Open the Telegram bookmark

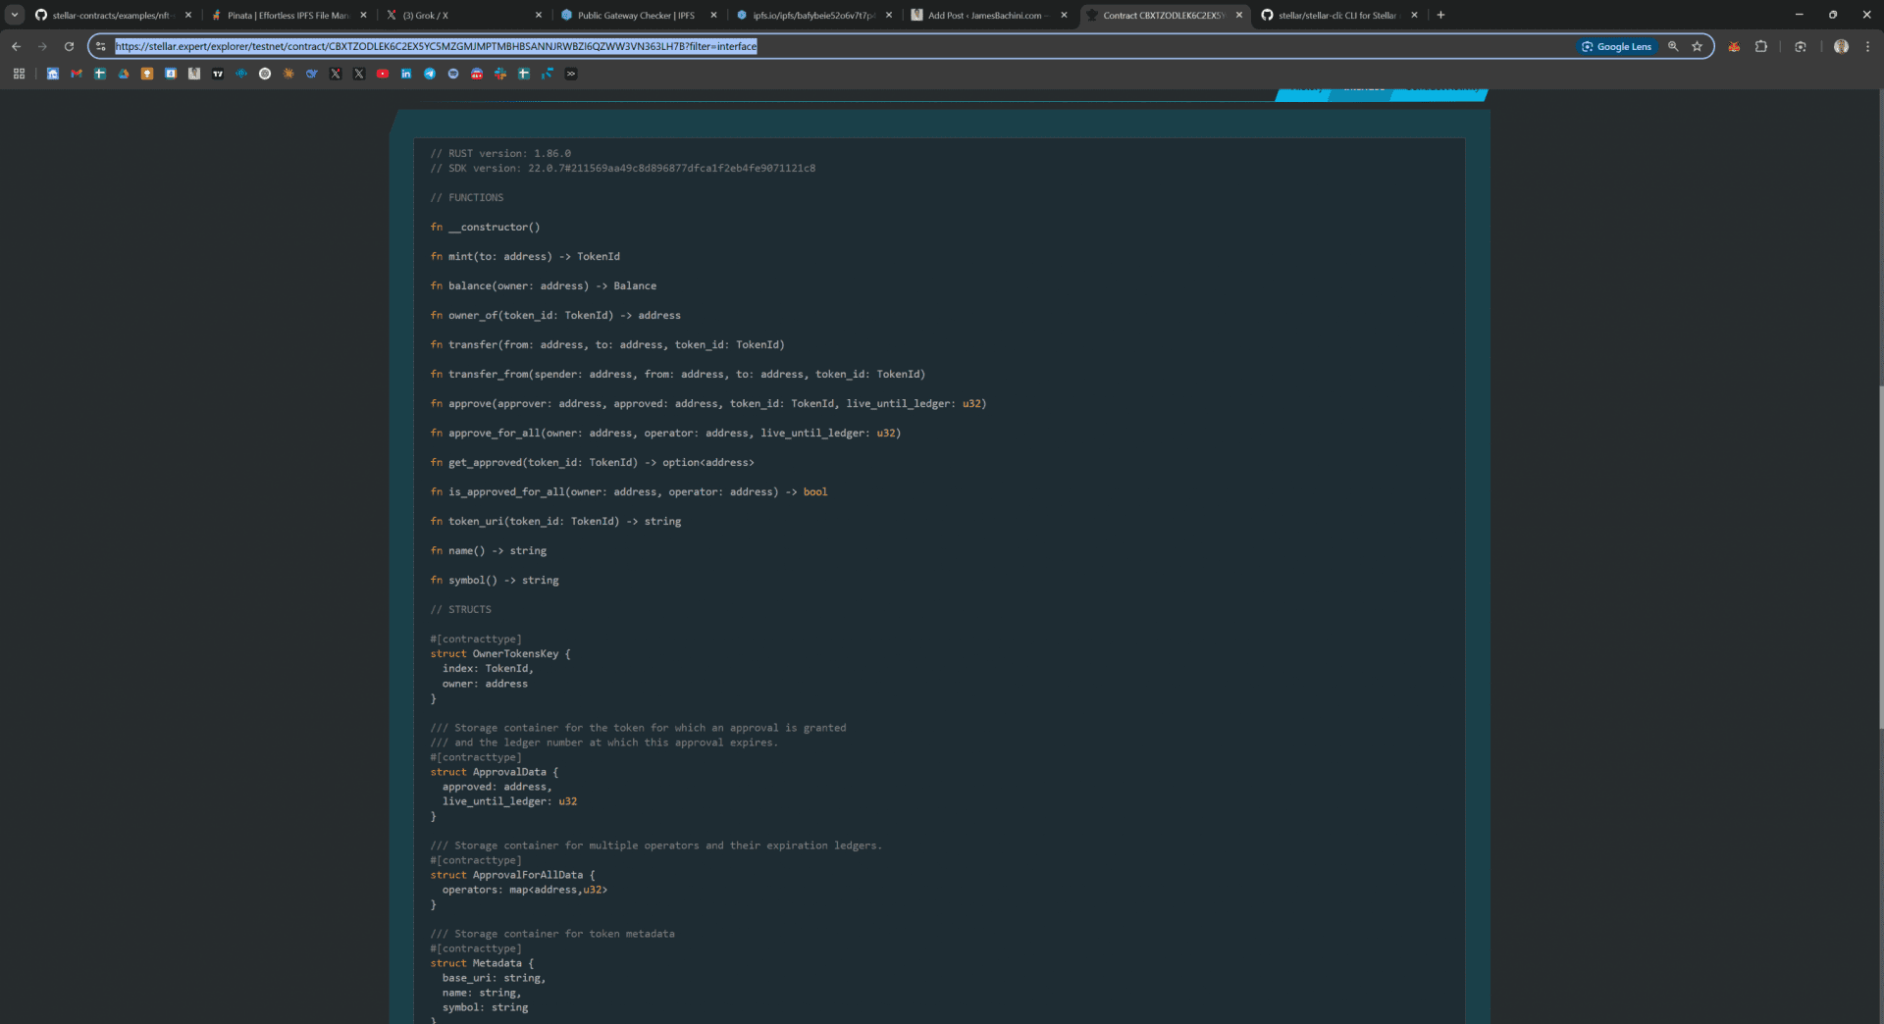point(430,74)
